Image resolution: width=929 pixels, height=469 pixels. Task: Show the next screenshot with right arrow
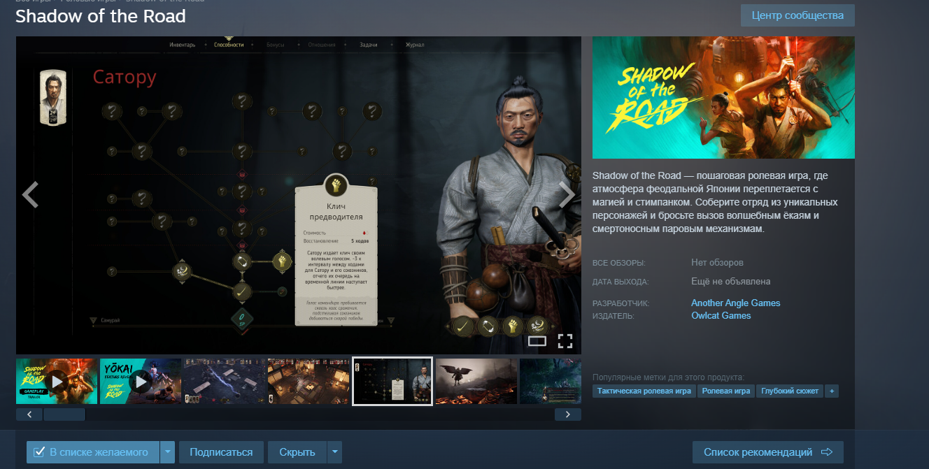[567, 195]
